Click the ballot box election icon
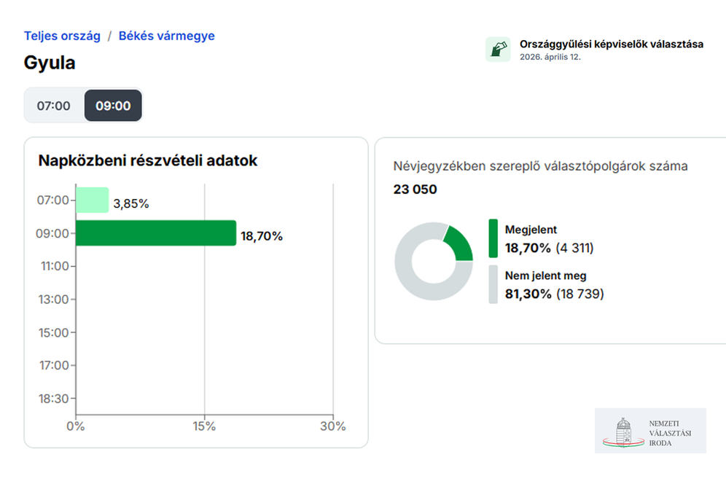The image size is (726, 484). [x=498, y=50]
